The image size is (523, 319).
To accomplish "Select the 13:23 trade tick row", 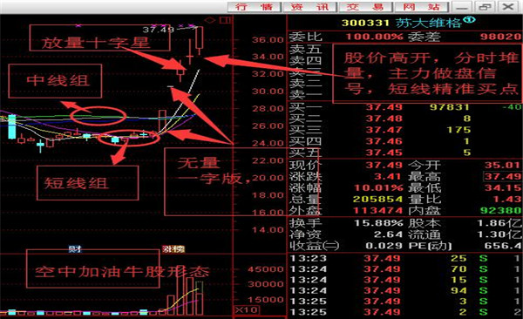I will pos(404,258).
